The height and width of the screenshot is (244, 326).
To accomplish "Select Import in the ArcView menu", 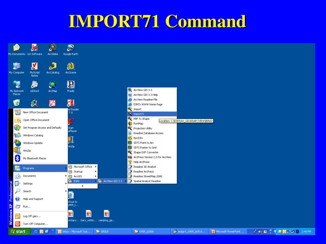I will point(152,109).
